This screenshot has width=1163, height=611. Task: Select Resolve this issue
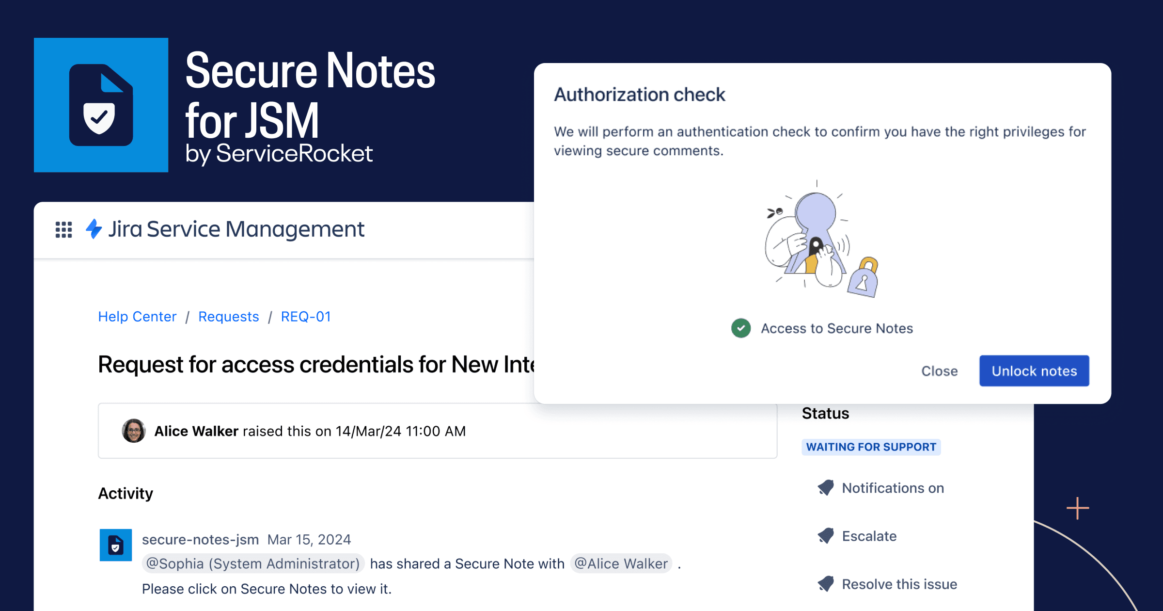point(899,584)
